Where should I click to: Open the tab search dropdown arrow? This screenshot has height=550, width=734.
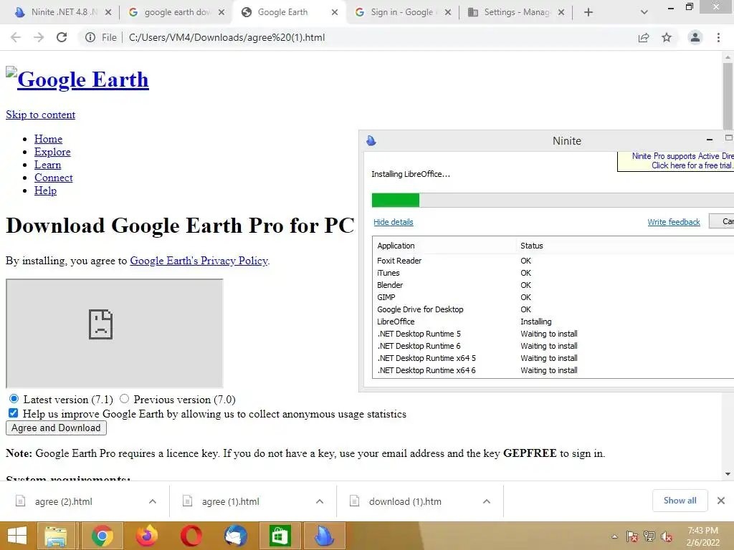[644, 12]
